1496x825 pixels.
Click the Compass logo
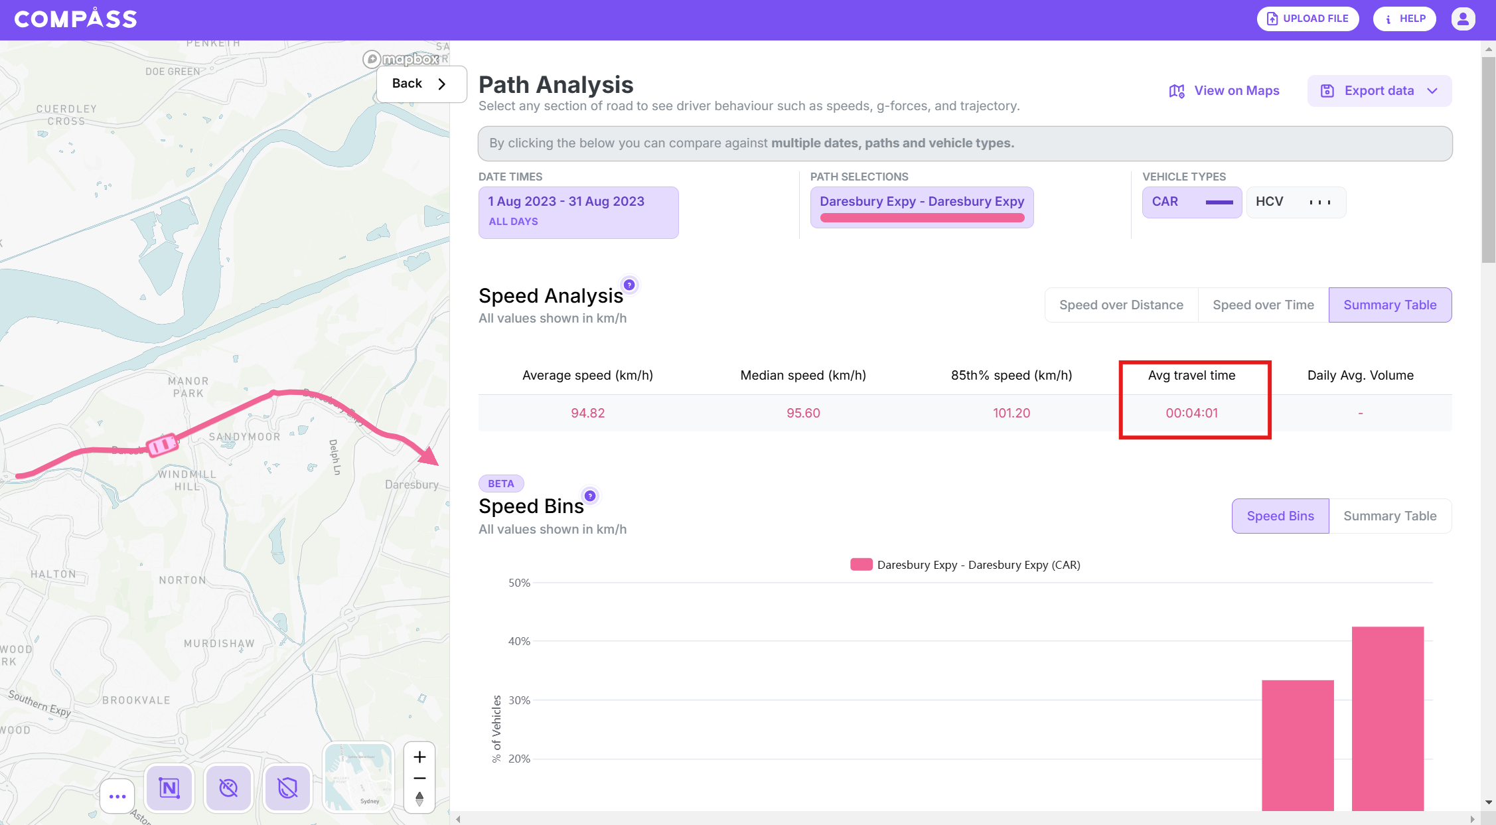click(76, 19)
